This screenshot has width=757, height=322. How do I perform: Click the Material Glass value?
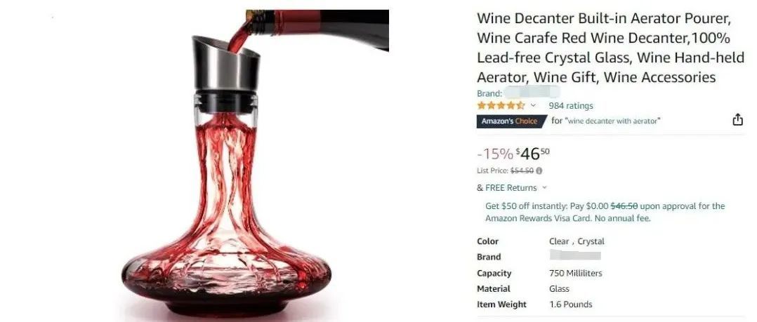tap(559, 289)
